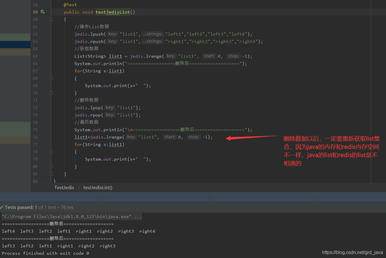This screenshot has width=386, height=258.
Task: Click the fold end marker at line 81
Action: click(51, 174)
